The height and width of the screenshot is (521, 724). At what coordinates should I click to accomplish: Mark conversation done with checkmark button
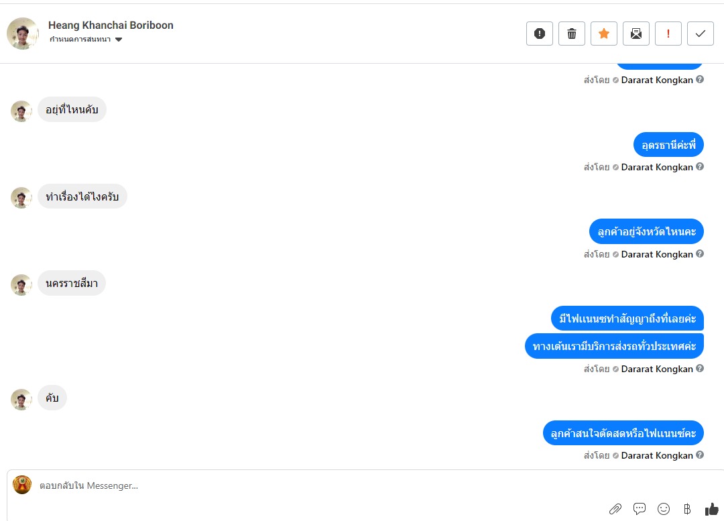(701, 34)
